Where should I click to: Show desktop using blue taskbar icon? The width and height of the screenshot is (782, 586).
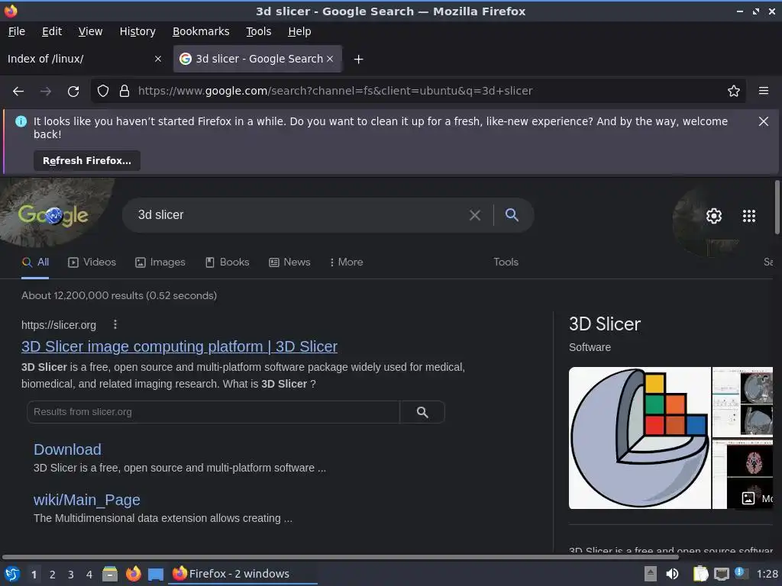click(156, 575)
